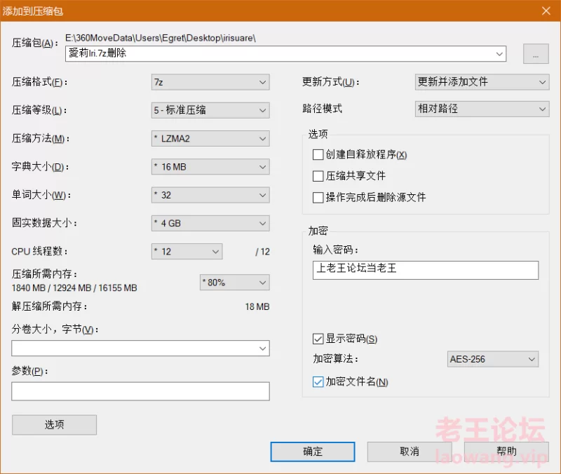Check 操作完成后删除源文件 option
The width and height of the screenshot is (561, 474).
click(x=318, y=198)
